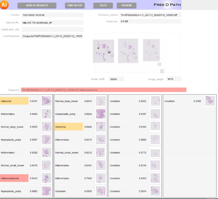Click the middle slide preview image
Screen dimensions: 218x199
coord(128,50)
